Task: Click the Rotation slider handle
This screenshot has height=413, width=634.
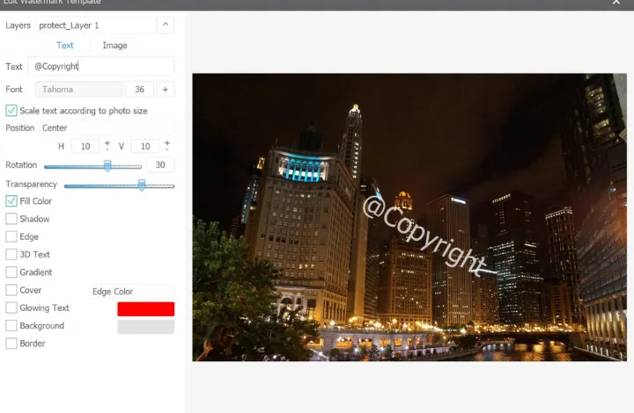Action: pos(107,165)
